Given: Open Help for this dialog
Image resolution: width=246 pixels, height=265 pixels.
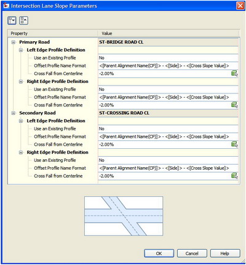Looking at the screenshot, I should [x=225, y=253].
